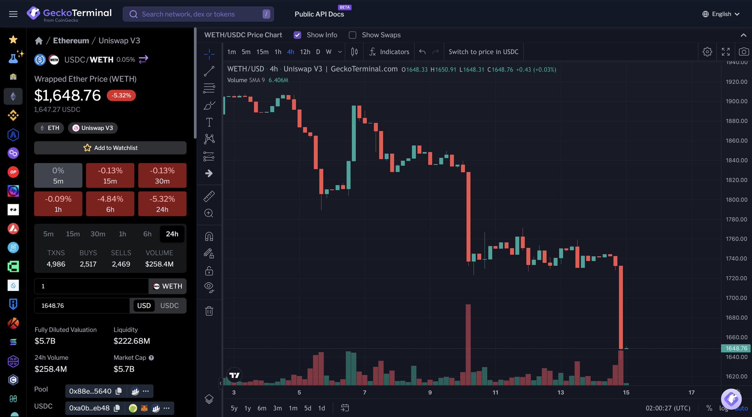
Task: Open more options for pool address
Action: [x=146, y=391]
